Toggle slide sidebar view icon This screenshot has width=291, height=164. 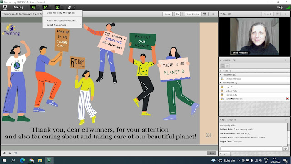tap(15, 153)
